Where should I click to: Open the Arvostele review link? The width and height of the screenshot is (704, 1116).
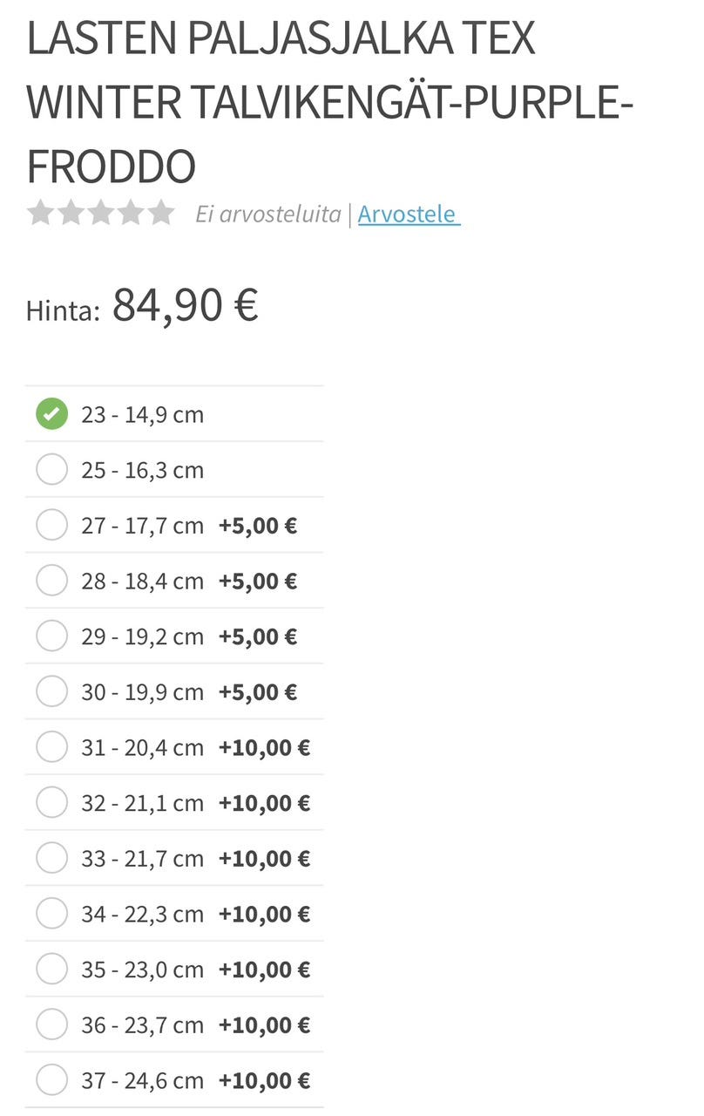(407, 214)
